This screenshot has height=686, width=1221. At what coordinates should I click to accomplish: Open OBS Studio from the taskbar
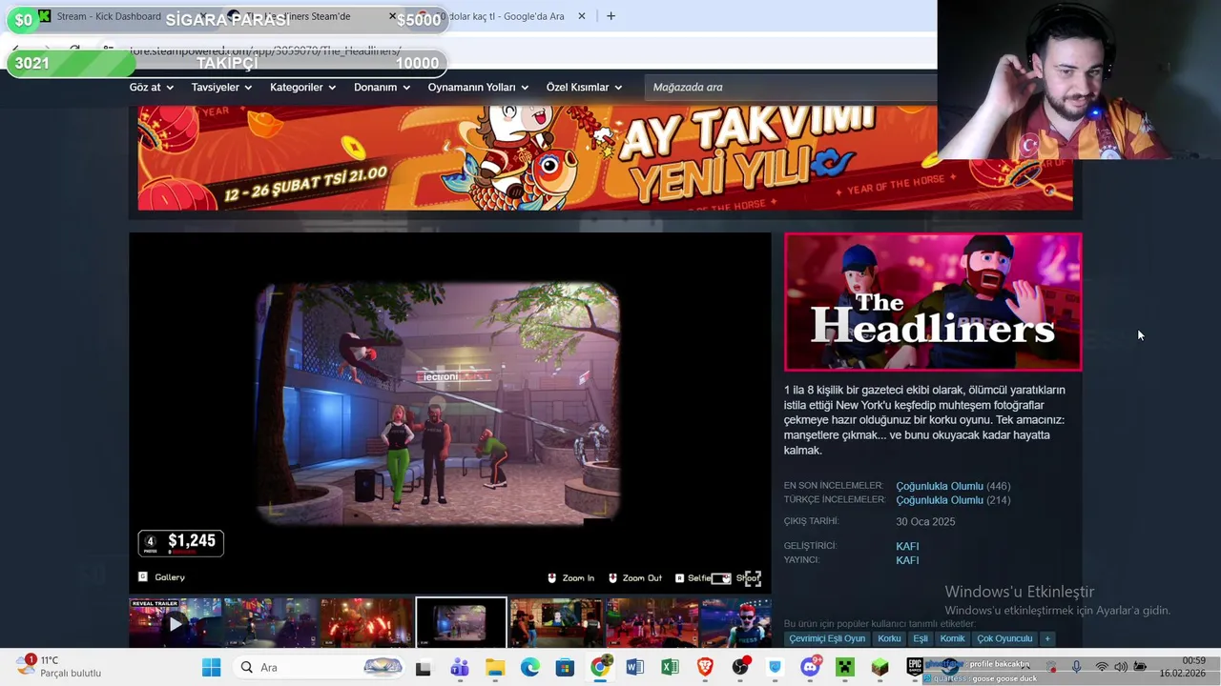click(x=740, y=667)
